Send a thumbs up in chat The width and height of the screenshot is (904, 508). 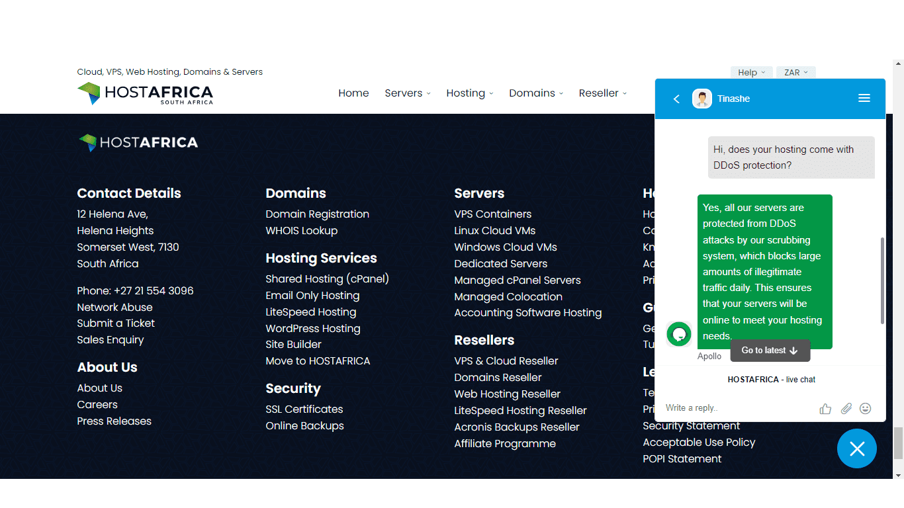coord(825,408)
